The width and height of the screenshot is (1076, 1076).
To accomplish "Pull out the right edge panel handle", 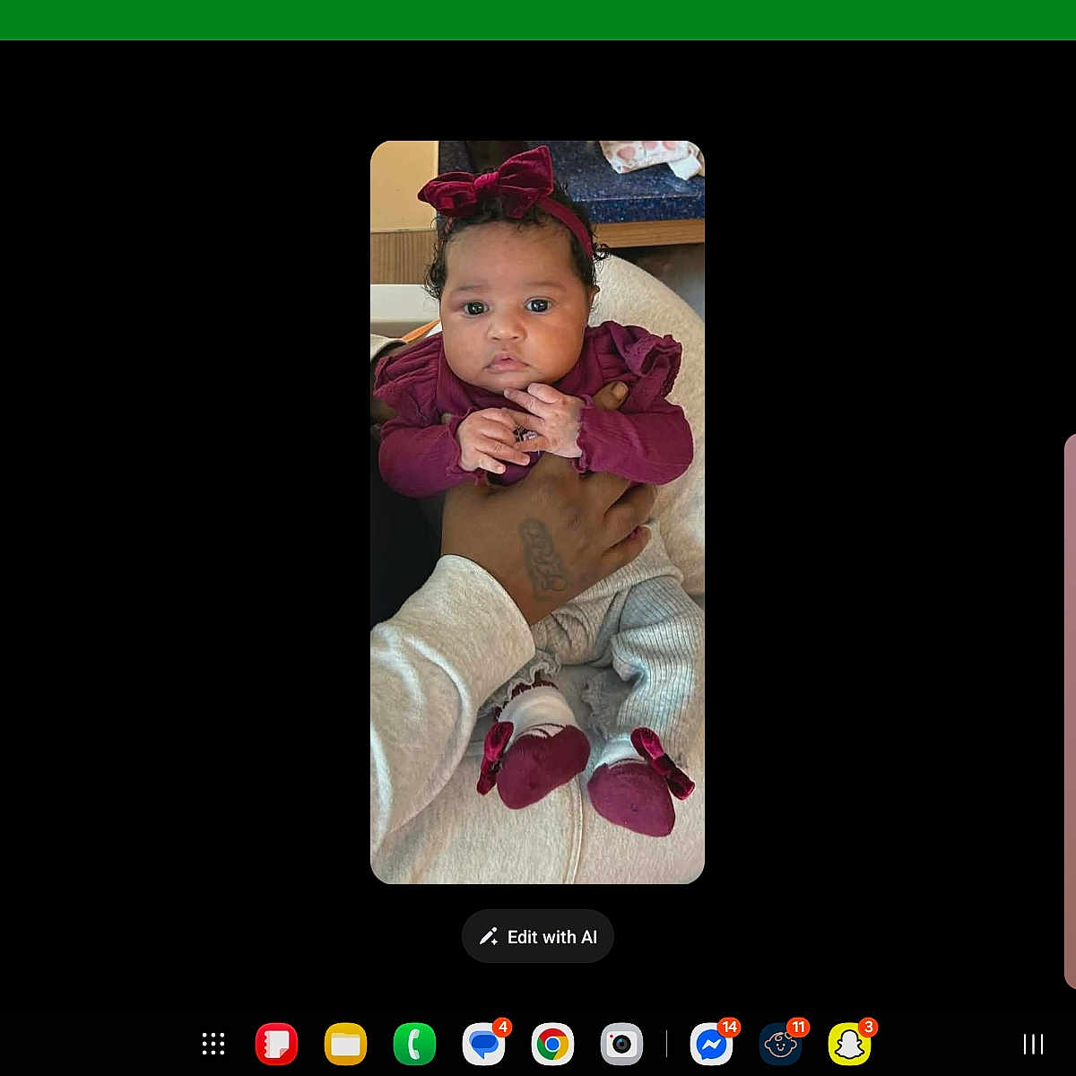I will (1070, 710).
